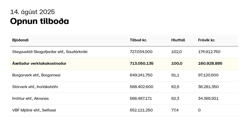This screenshot has width=247, height=135.
Task: Click bid amount 727.034.000
Action: coord(141,52)
